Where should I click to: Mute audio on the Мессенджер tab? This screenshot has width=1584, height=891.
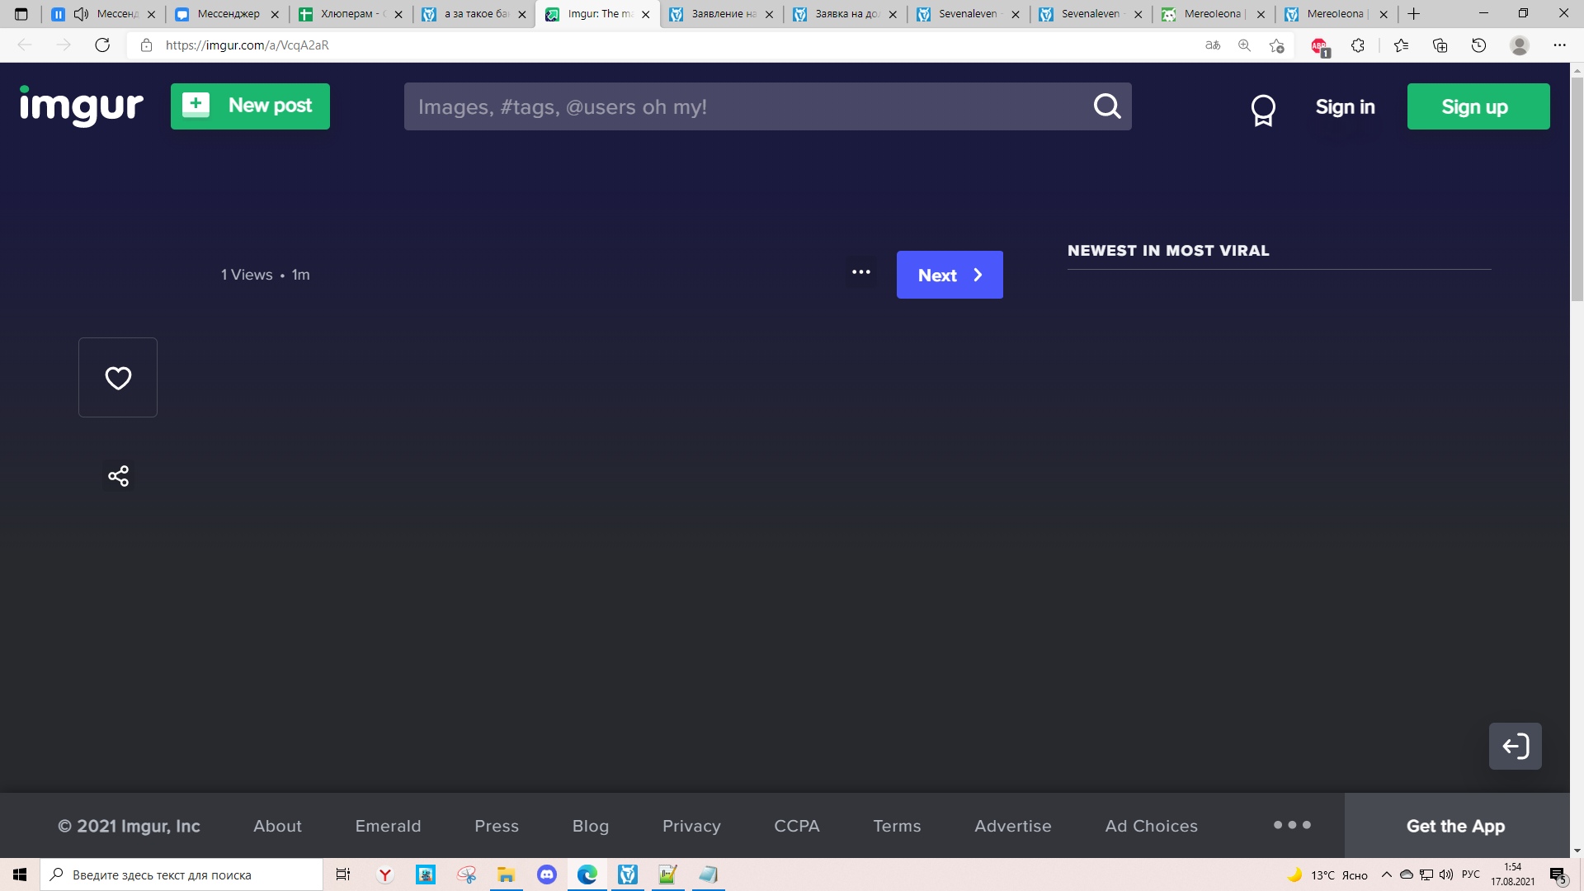click(x=81, y=14)
